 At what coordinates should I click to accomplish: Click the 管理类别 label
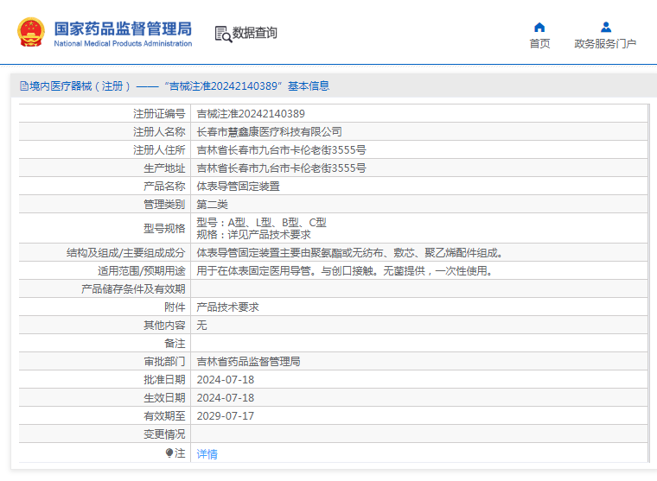pyautogui.click(x=164, y=205)
